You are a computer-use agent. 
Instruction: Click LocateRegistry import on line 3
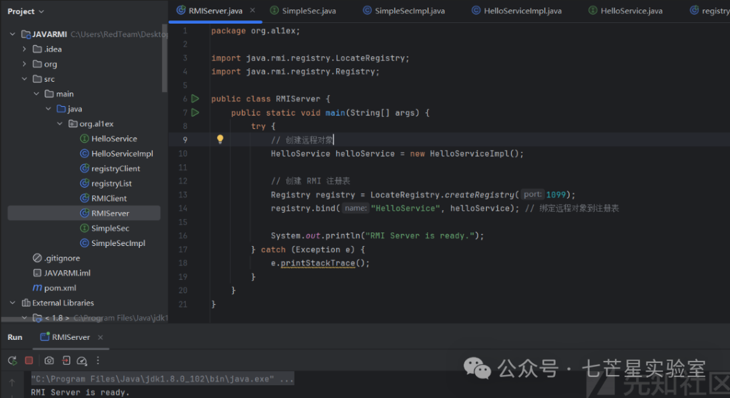click(x=370, y=57)
